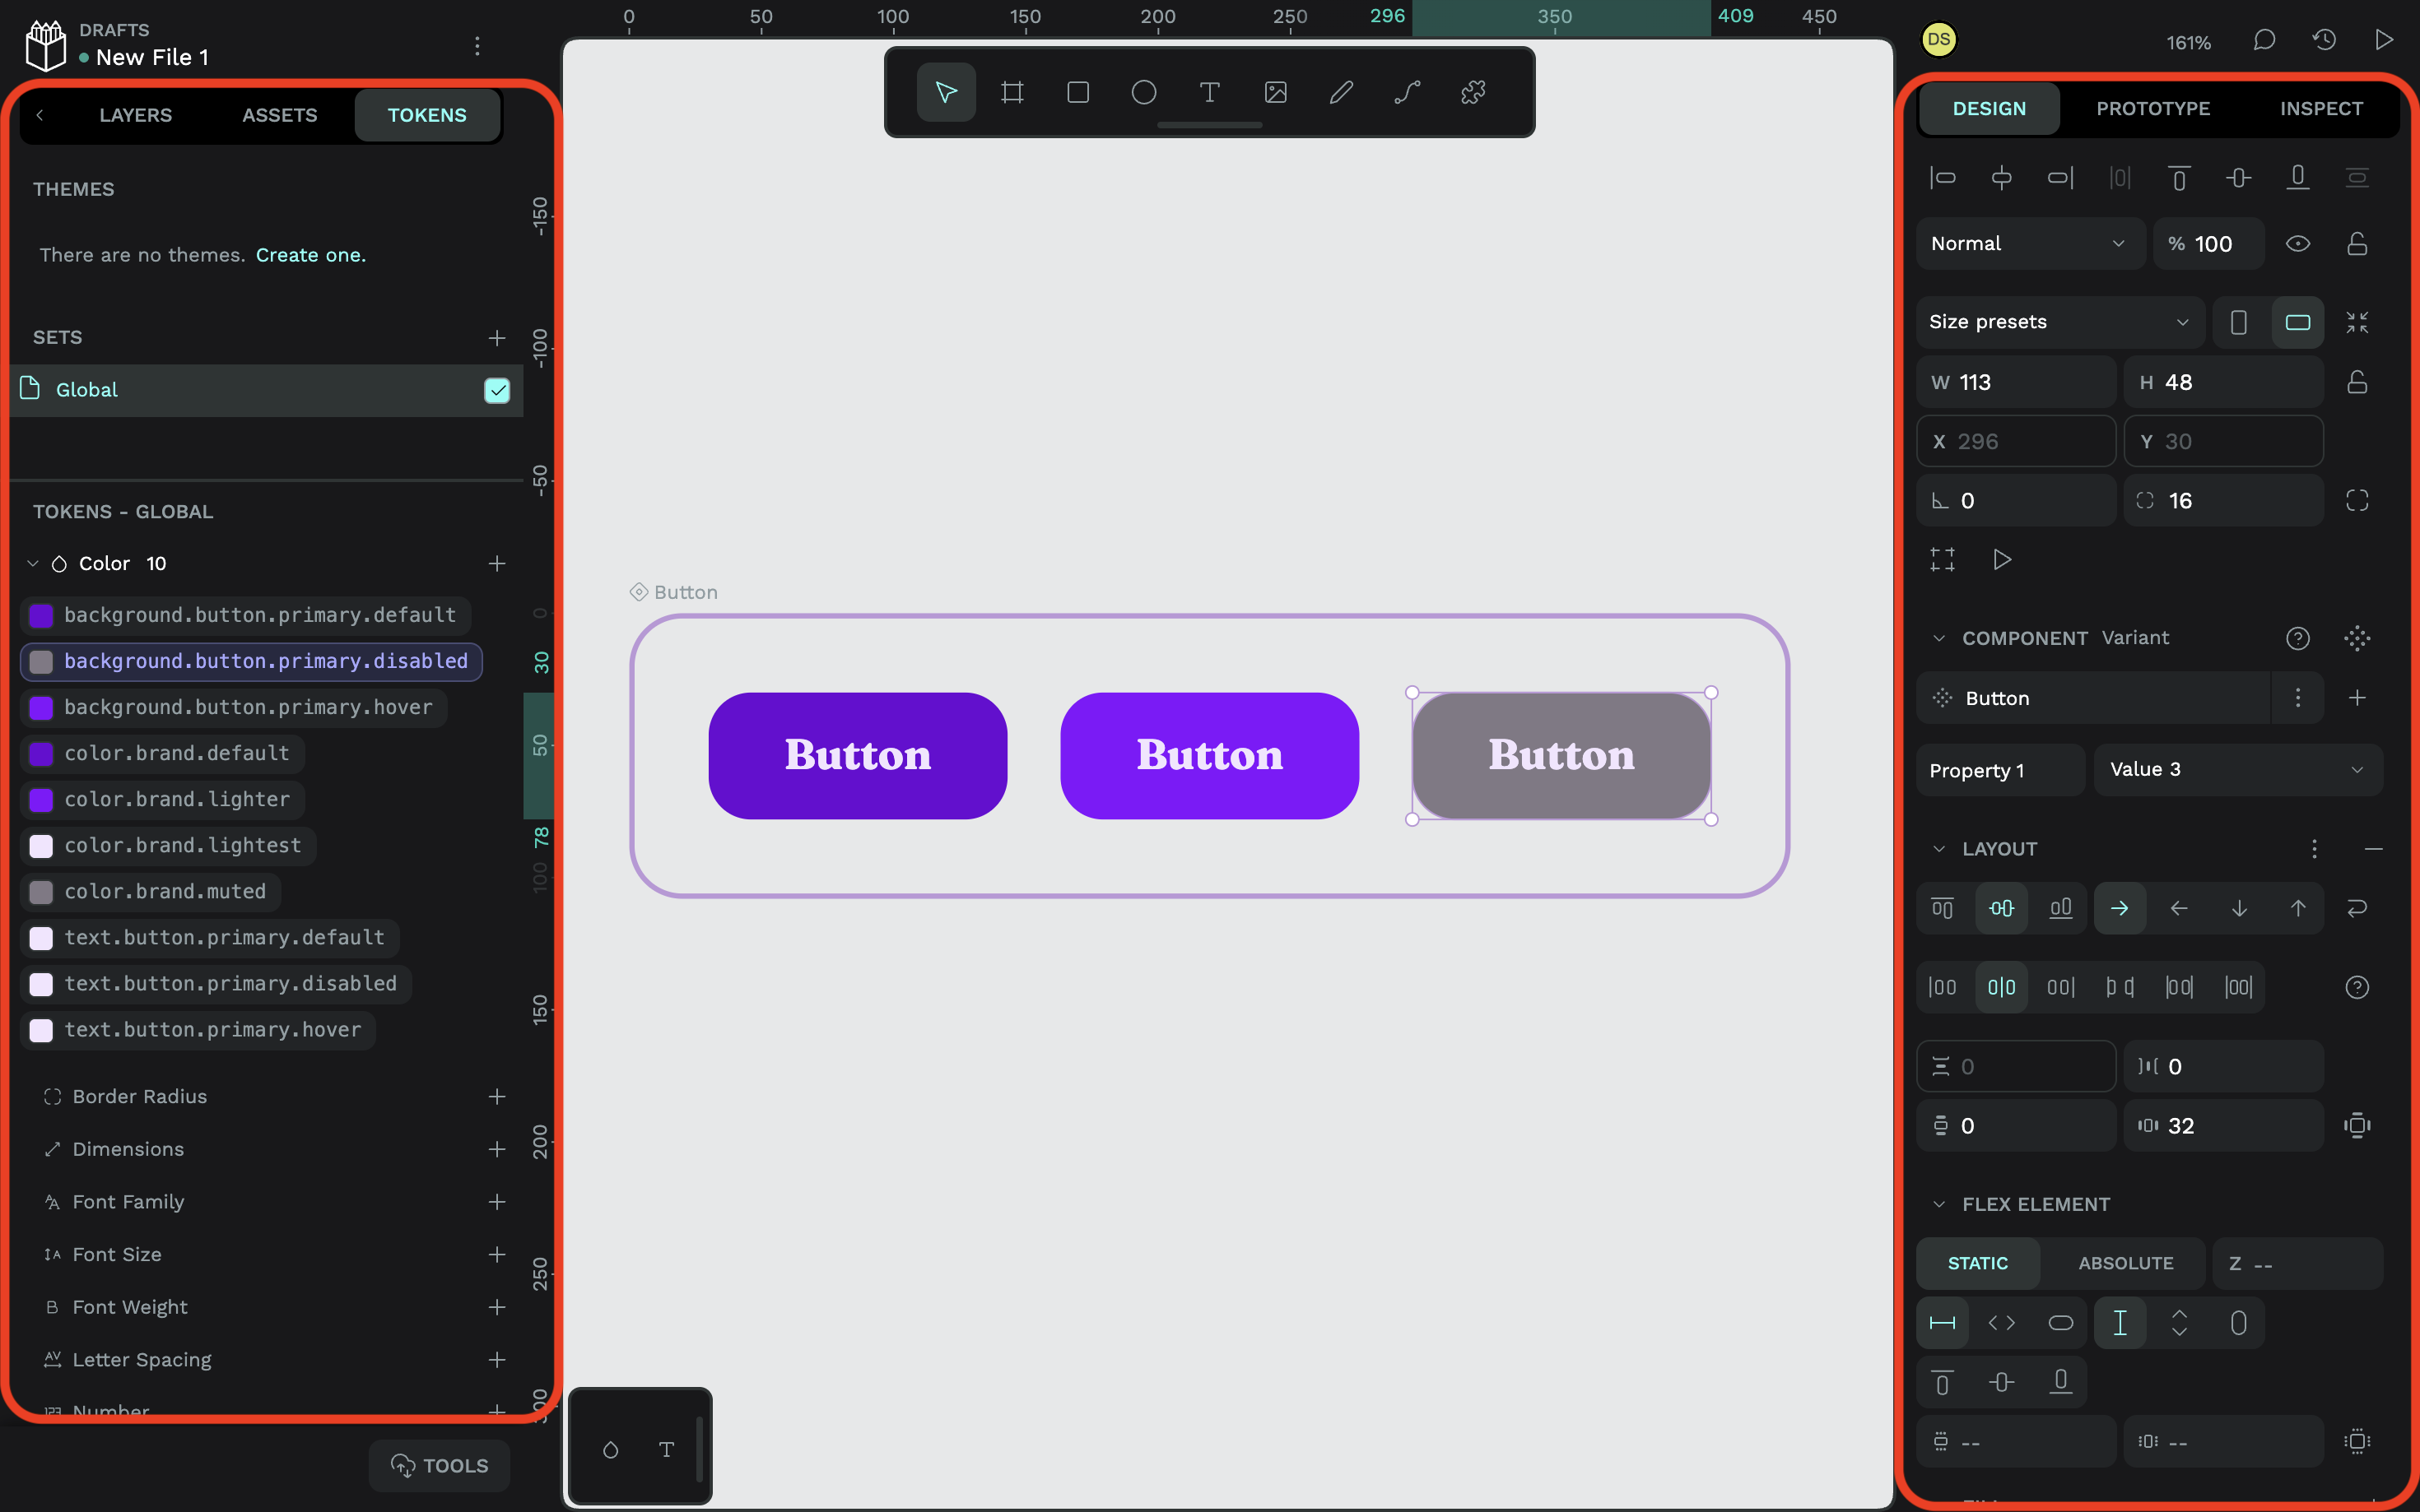Open the comments icon at top right
This screenshot has width=2420, height=1512.
tap(2264, 40)
